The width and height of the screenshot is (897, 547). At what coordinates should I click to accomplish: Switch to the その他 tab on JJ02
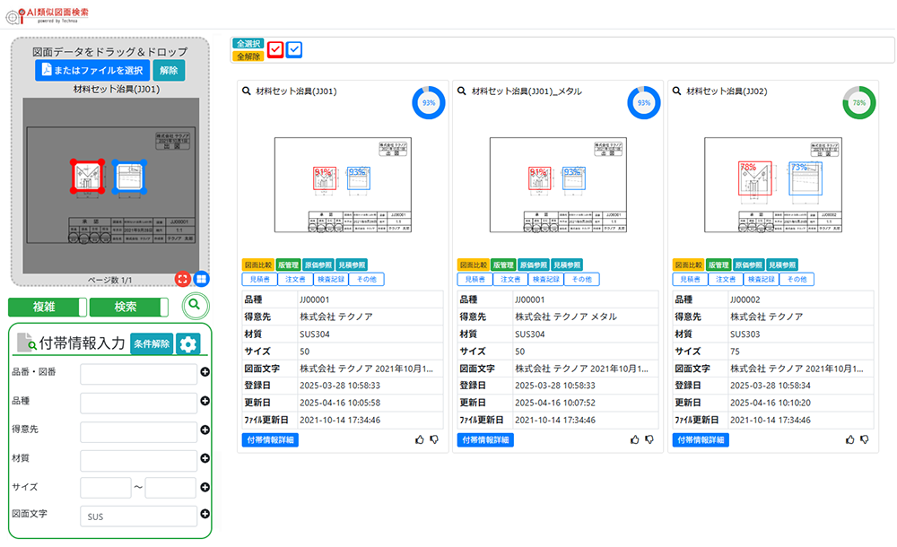point(799,279)
